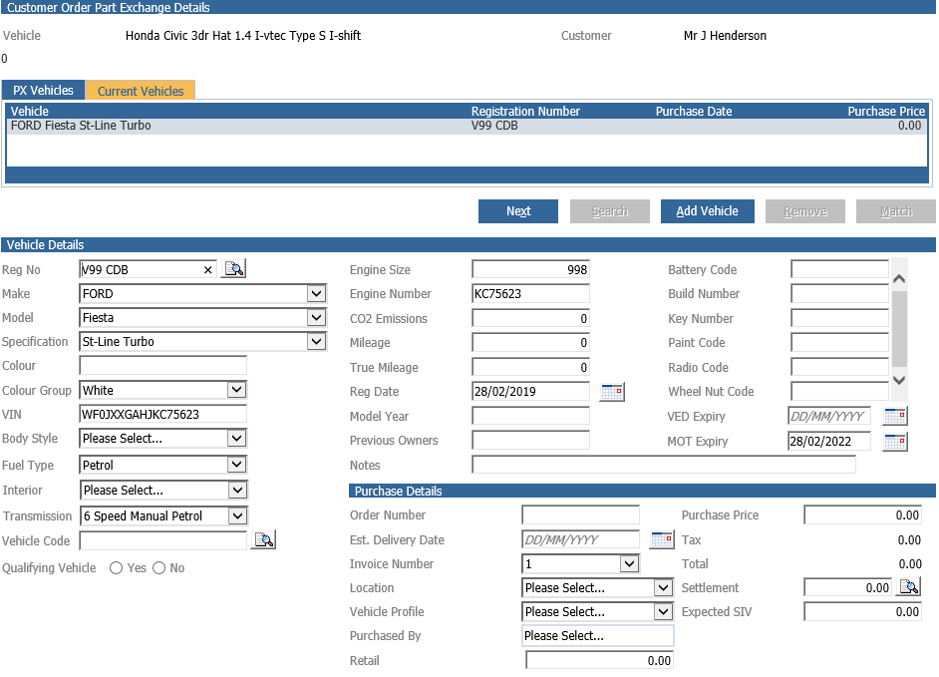This screenshot has height=677, width=939.
Task: Select Yes for Qualifying Vehicle
Action: coord(117,568)
